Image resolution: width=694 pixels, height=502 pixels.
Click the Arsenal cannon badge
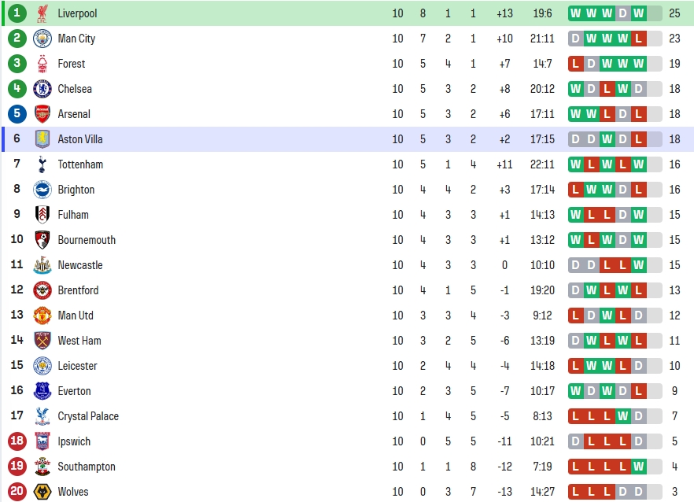pyautogui.click(x=42, y=114)
